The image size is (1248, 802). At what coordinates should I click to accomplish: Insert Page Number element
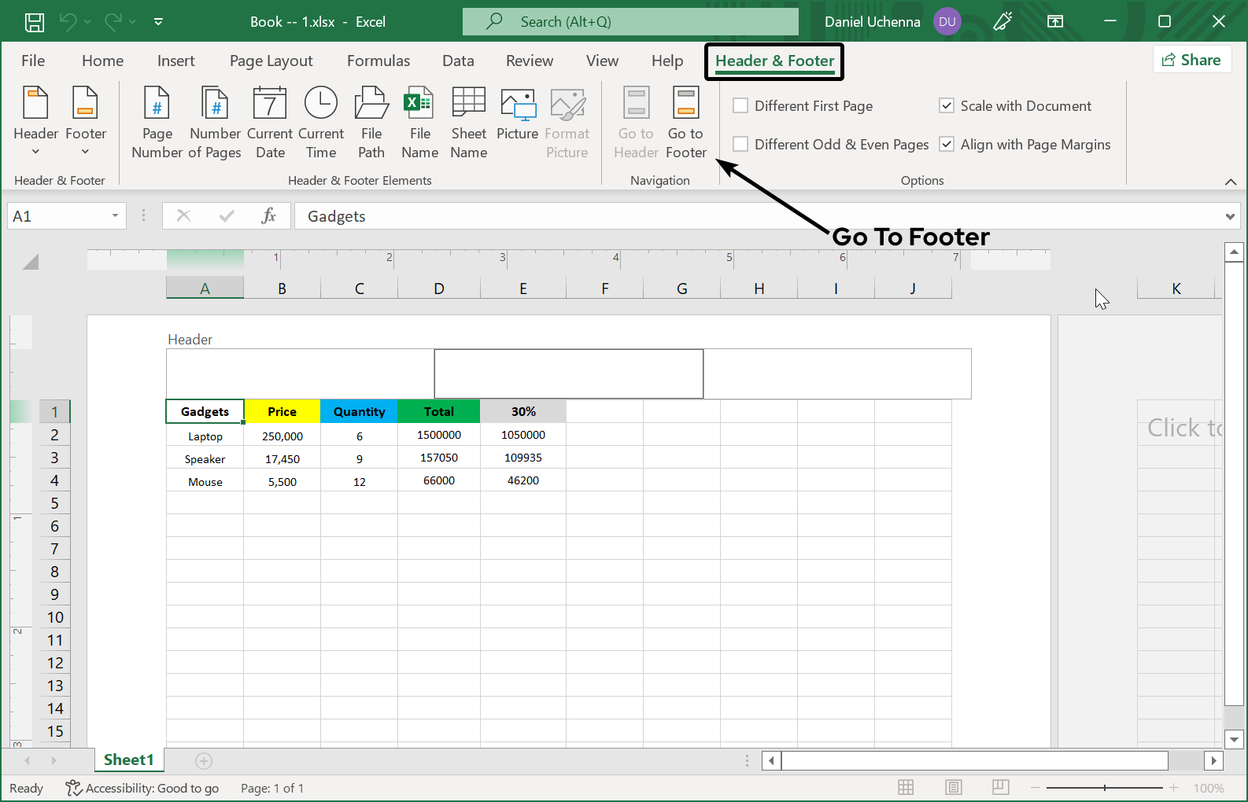(x=157, y=122)
